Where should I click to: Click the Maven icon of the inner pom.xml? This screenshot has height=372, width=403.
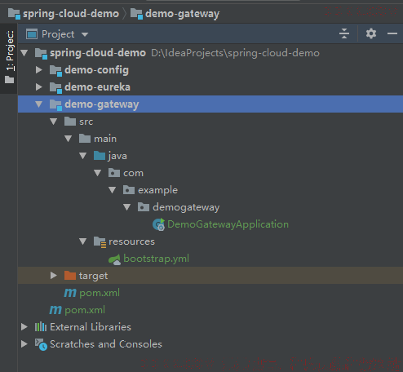pyautogui.click(x=70, y=293)
